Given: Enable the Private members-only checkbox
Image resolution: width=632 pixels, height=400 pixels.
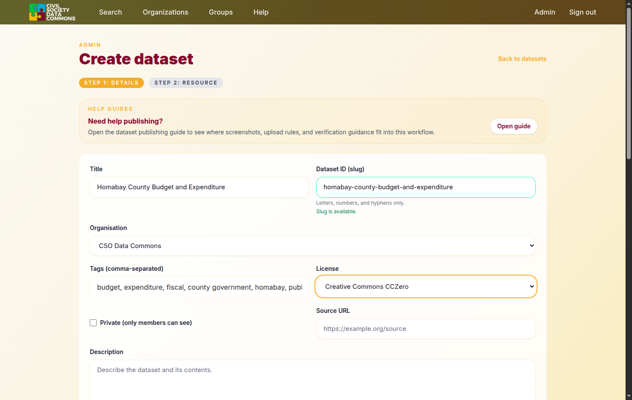Looking at the screenshot, I should pyautogui.click(x=93, y=323).
